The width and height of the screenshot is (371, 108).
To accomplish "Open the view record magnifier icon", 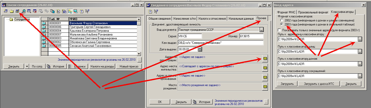I will click(x=24, y=11).
